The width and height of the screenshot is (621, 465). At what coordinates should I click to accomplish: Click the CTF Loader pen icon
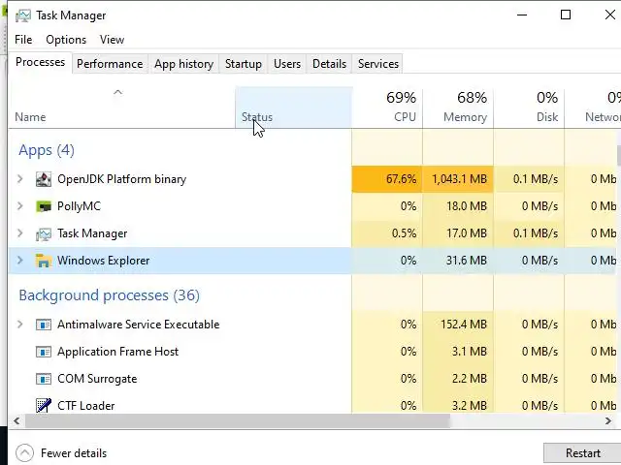(x=43, y=405)
